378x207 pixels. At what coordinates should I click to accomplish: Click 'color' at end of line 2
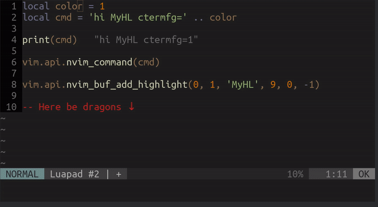tap(223, 17)
